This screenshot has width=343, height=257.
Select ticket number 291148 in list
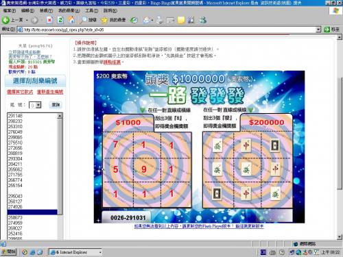pos(32,116)
